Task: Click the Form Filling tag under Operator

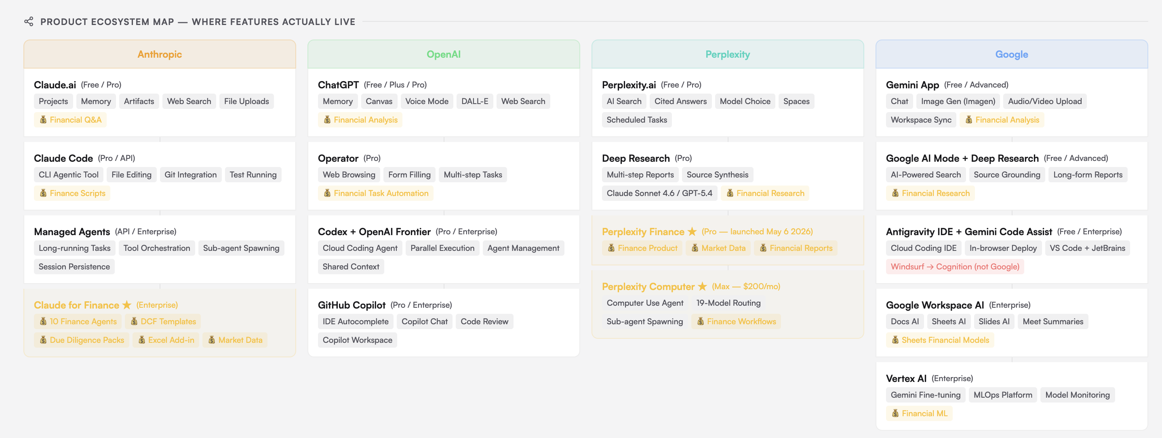Action: click(410, 175)
